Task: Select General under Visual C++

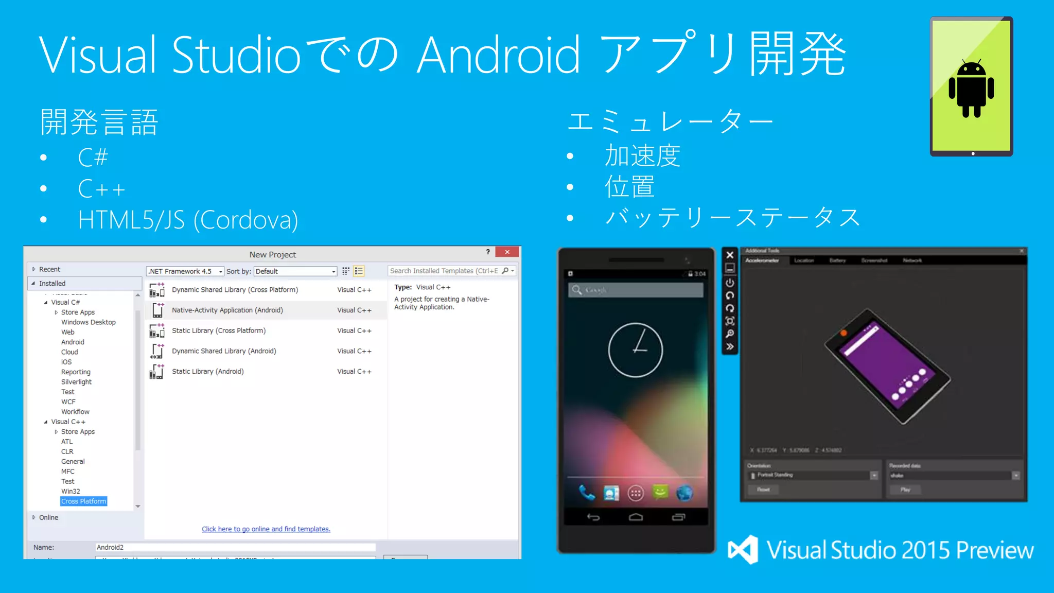Action: point(73,462)
